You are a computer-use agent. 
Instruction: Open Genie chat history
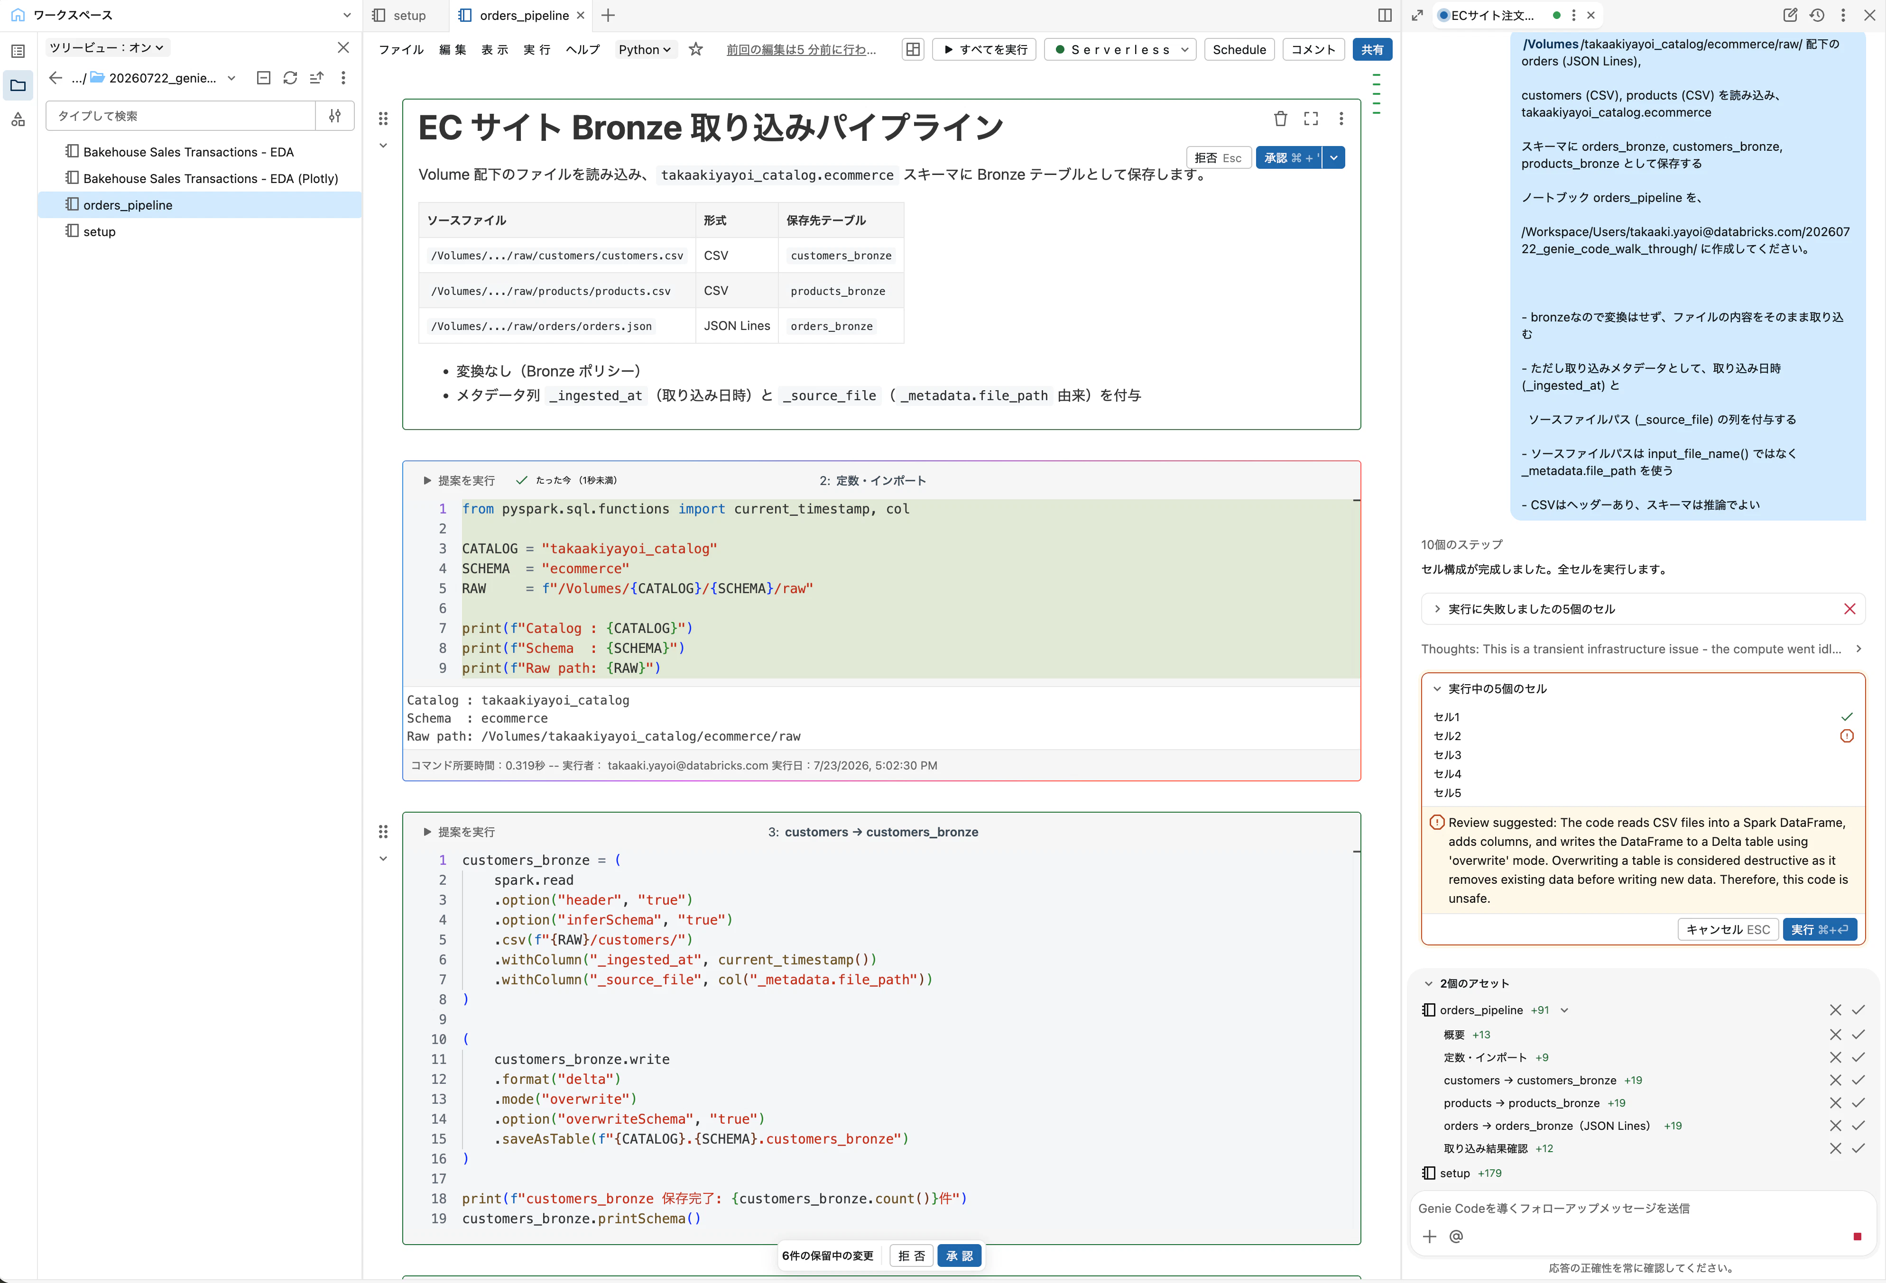point(1817,15)
